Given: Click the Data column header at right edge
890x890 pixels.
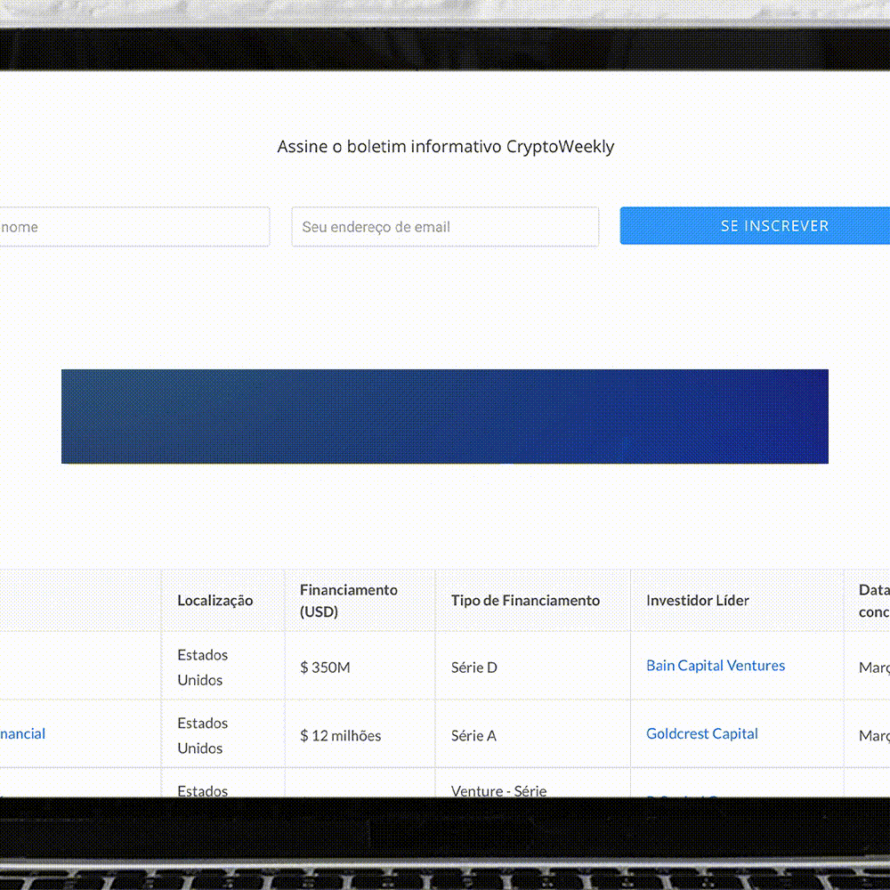Looking at the screenshot, I should point(873,601).
